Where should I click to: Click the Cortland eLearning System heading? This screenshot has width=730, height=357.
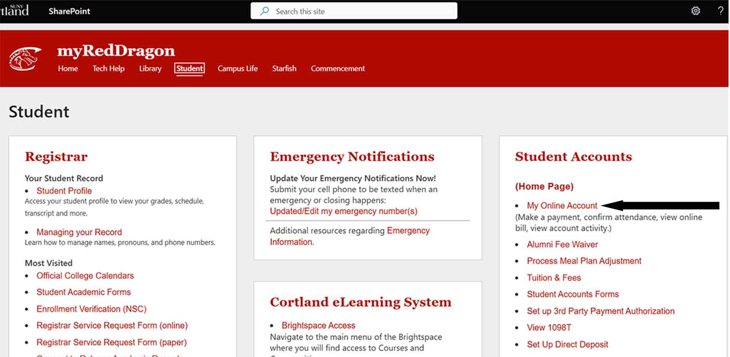pos(361,302)
